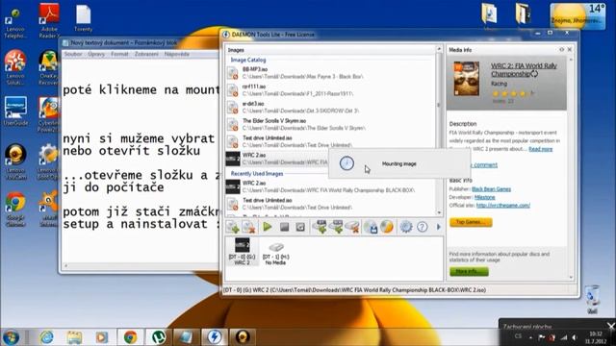Click Images list scroll-down arrow

click(439, 212)
